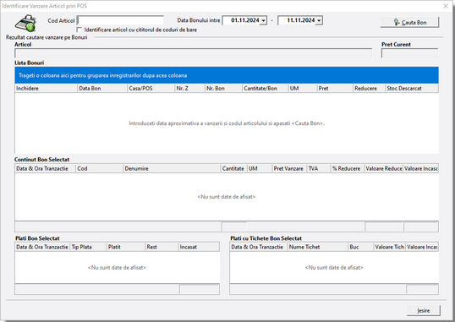Click the Nume Tichet column header
Image resolution: width=455 pixels, height=322 pixels.
pyautogui.click(x=318, y=247)
